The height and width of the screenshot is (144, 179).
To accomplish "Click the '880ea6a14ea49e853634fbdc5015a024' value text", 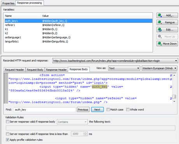I will 41,91.
